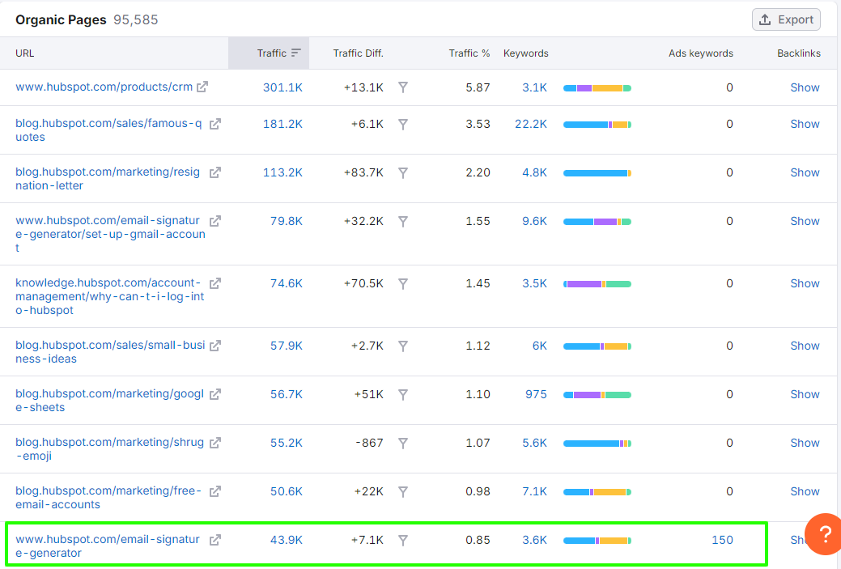Open blog.hubspot.com/marketing/free-email-accounts link
The image size is (841, 569).
[x=109, y=498]
